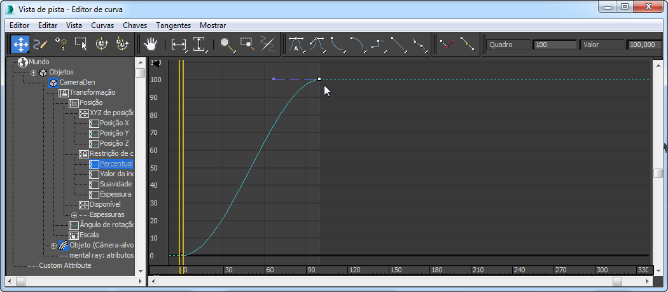Screen dimensions: 668x292
Task: Select mental ray: atributos entry
Action: pos(101,255)
